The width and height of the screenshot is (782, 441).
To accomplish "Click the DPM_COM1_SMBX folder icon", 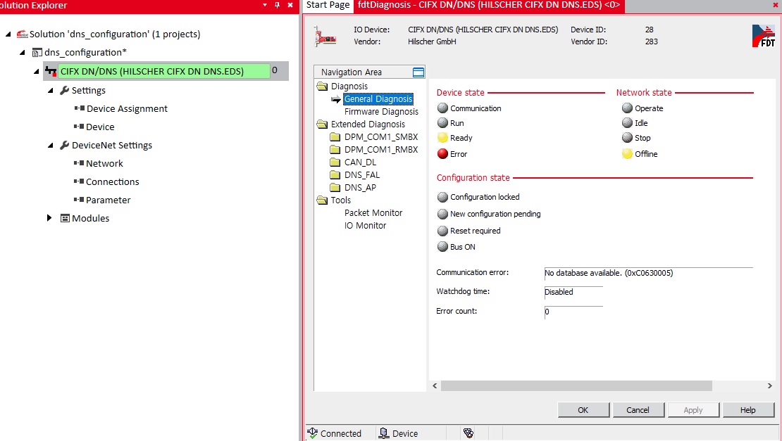I will 335,137.
